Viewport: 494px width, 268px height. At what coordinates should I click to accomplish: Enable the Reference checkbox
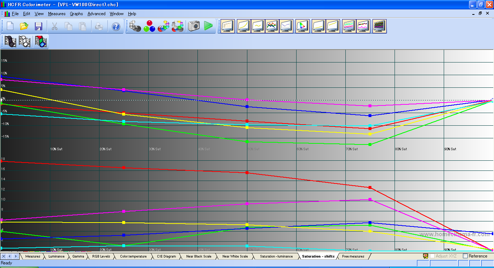click(x=465, y=256)
